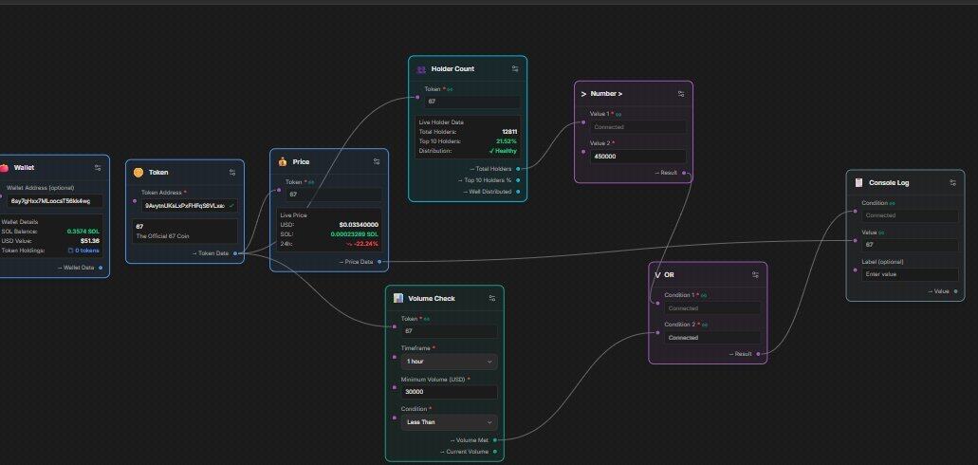Click settings icon on Wallet node
The height and width of the screenshot is (465, 978).
[98, 167]
